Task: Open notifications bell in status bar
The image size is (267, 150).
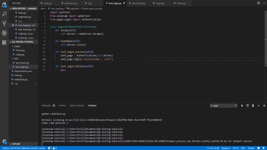Action: [263, 148]
